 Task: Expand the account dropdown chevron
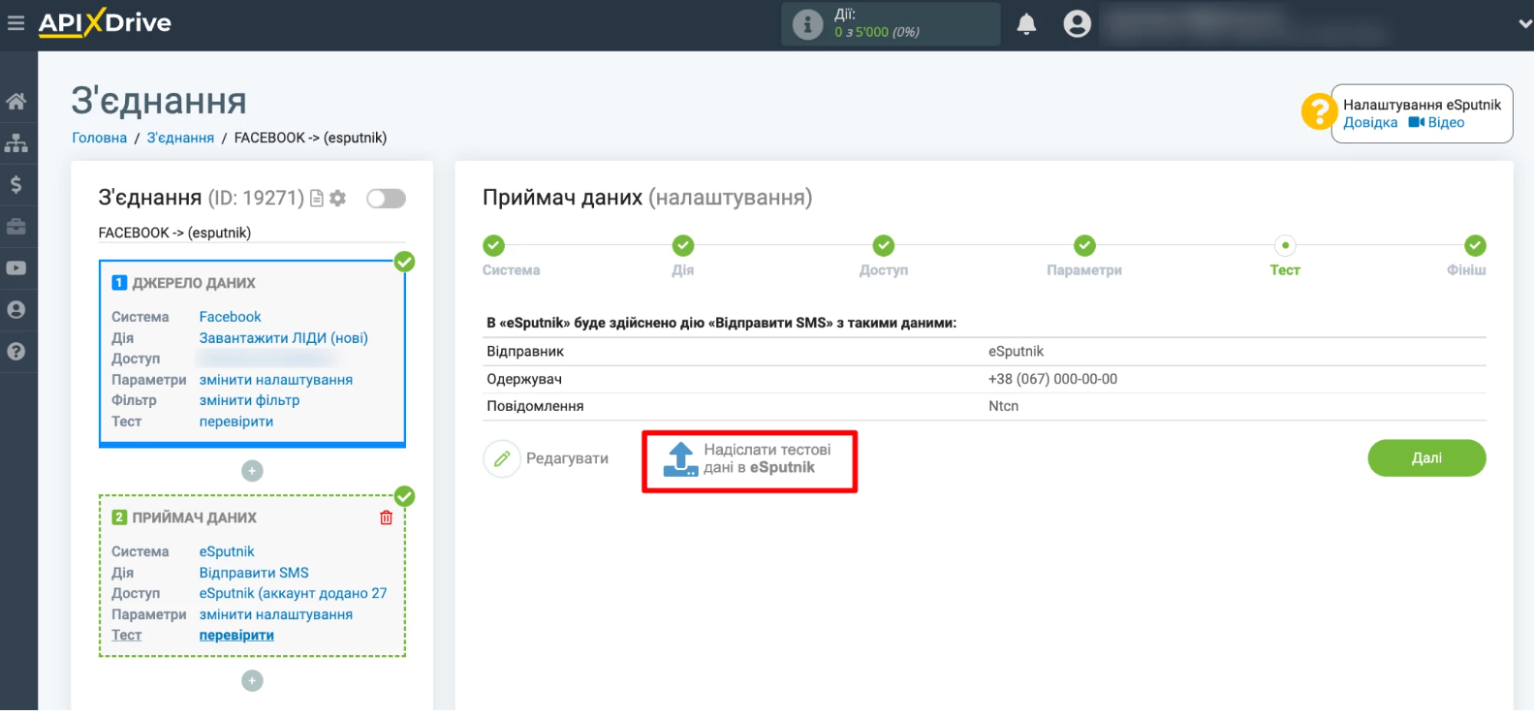click(x=1525, y=24)
